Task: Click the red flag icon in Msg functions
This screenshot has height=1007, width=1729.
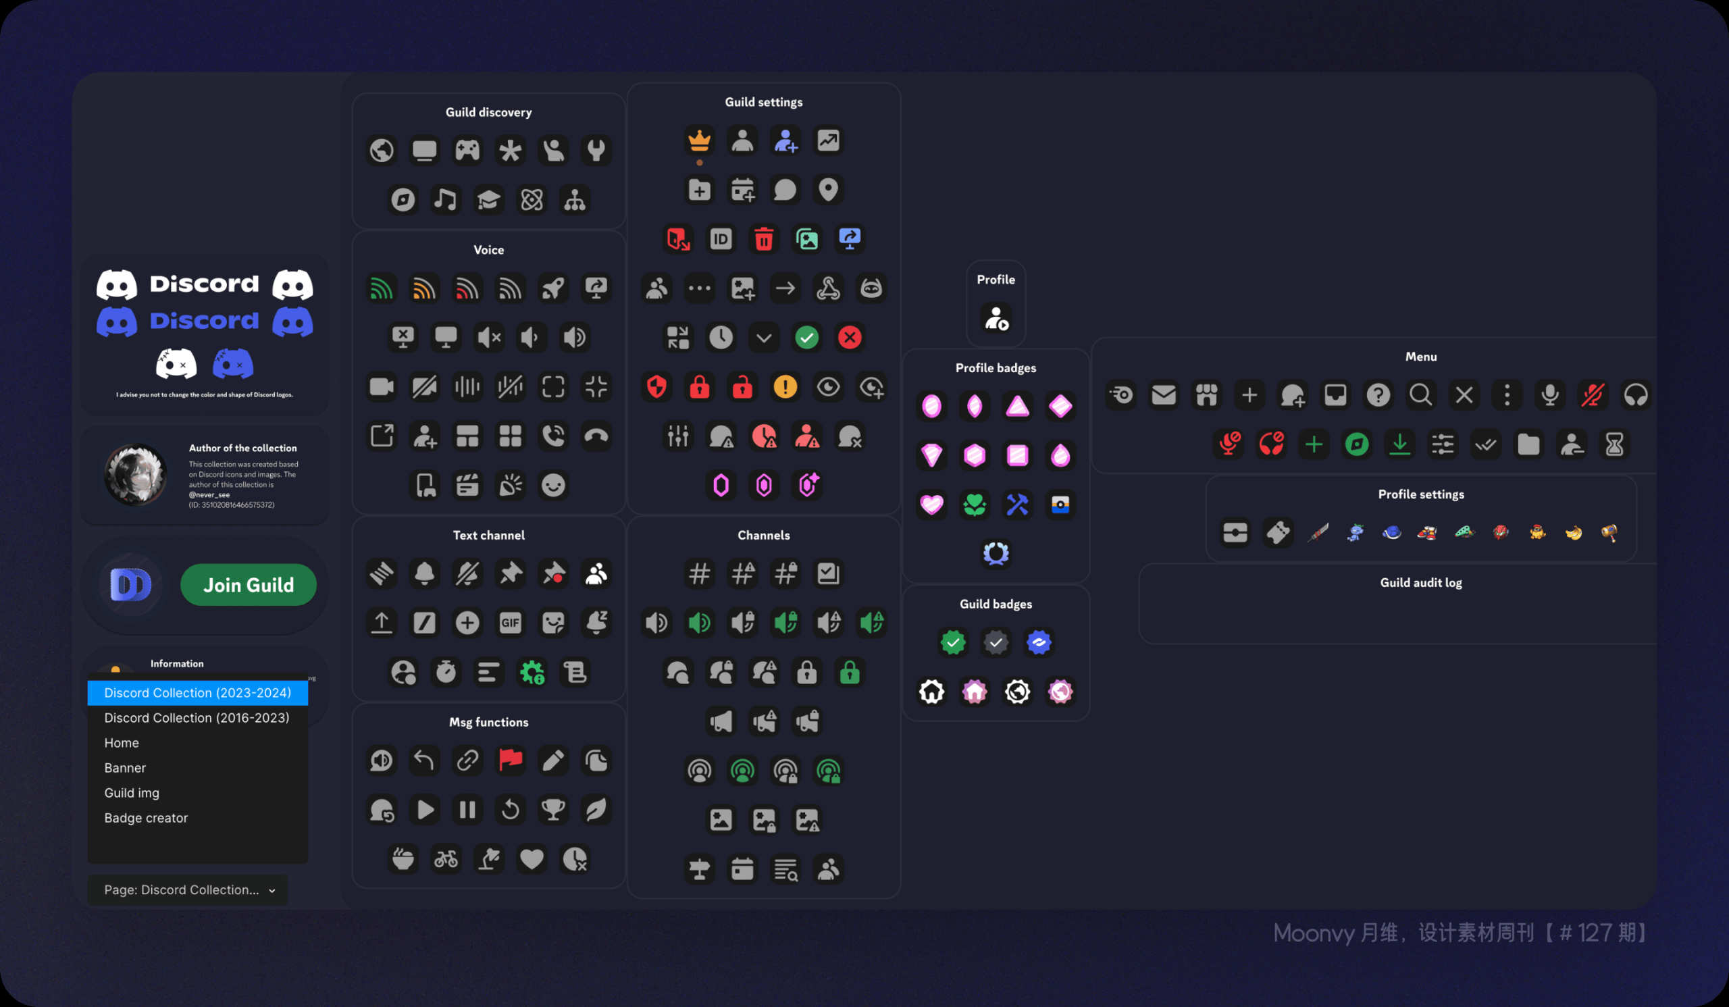Action: [510, 760]
